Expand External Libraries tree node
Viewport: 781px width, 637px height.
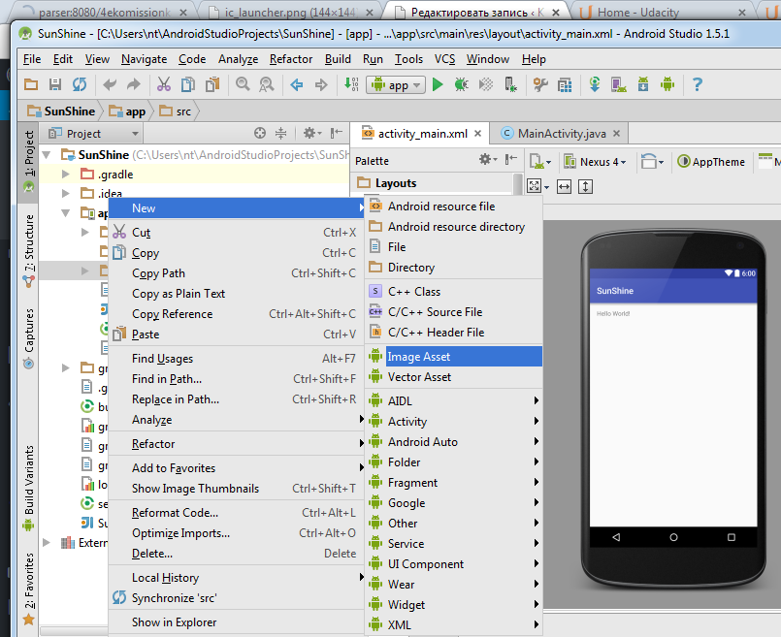(x=47, y=542)
